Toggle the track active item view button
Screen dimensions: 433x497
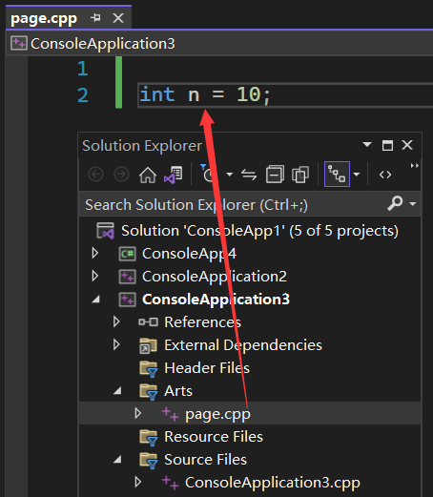[337, 174]
